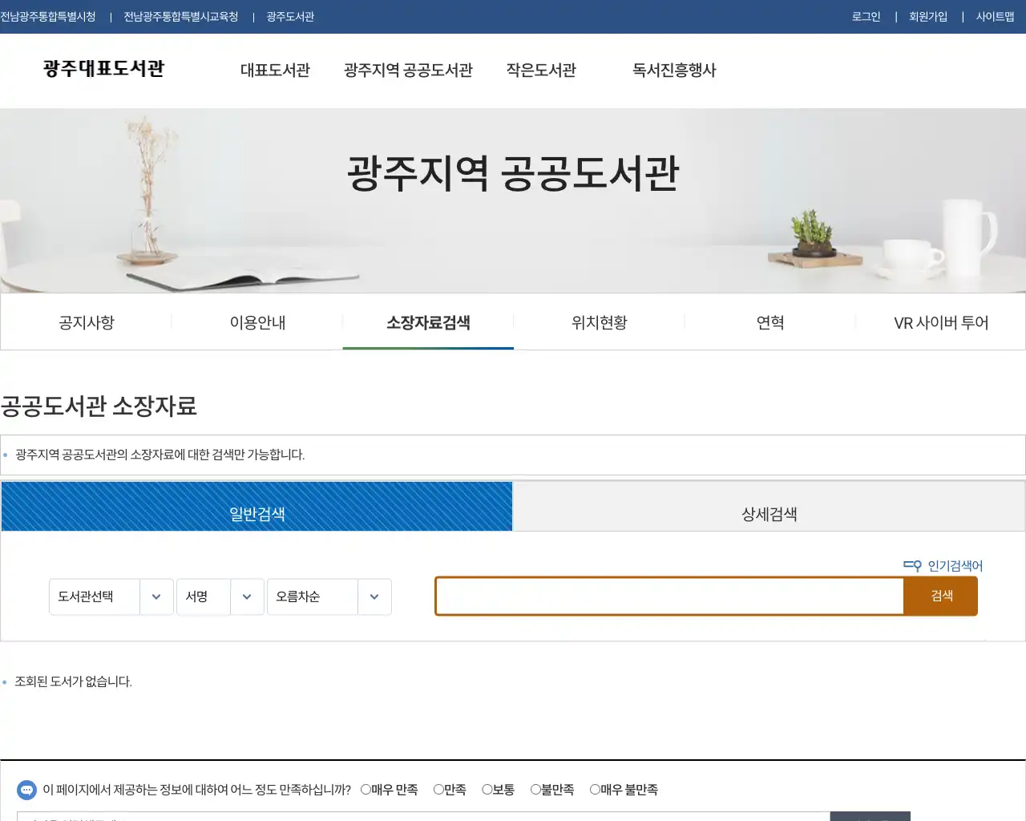Screen dimensions: 1026x821
Task: Open the VR 사이버 투어 tab
Action: coord(941,322)
